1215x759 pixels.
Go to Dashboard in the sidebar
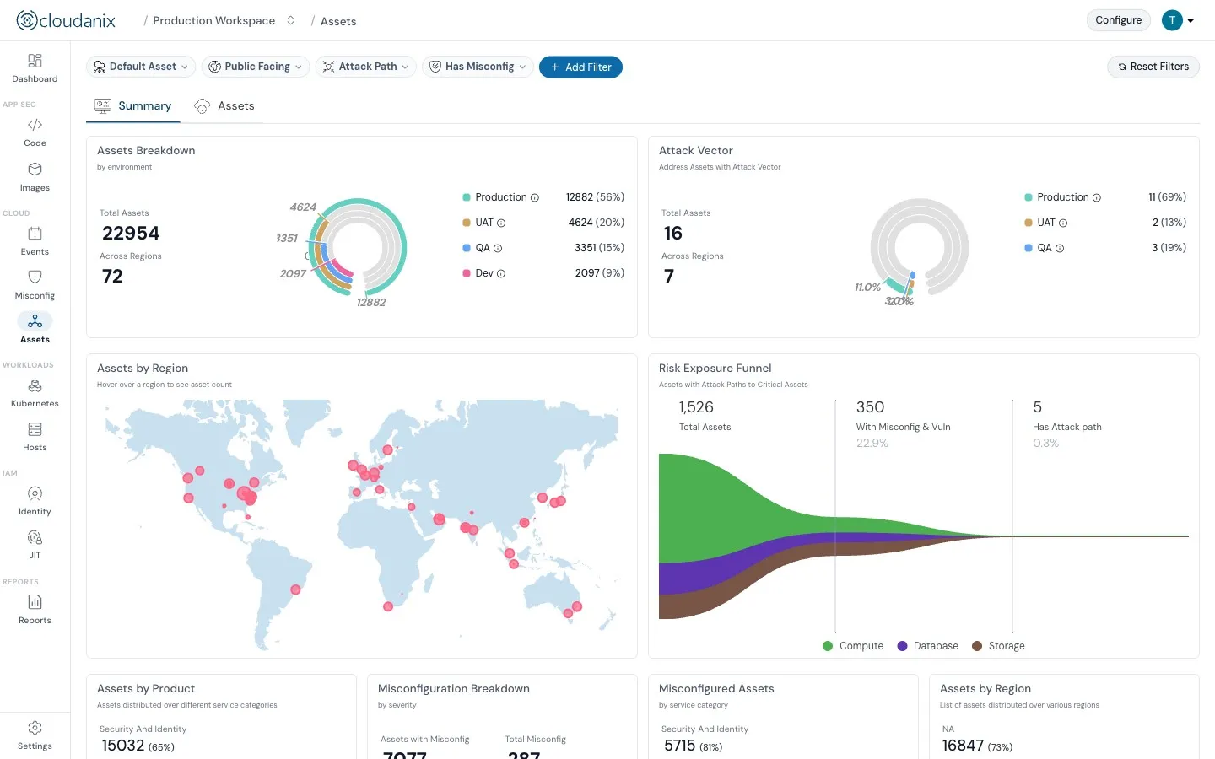(x=35, y=68)
